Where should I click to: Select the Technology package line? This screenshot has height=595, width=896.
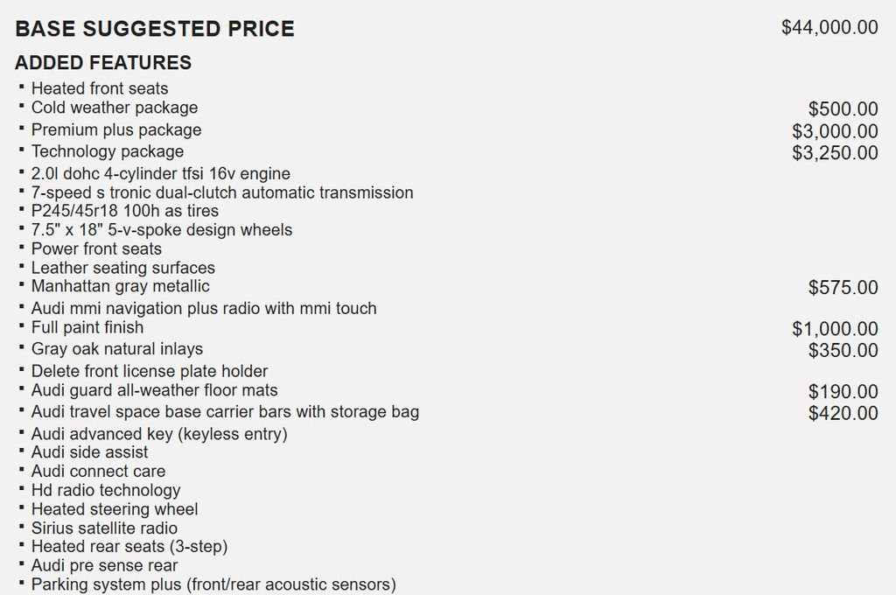click(x=108, y=151)
